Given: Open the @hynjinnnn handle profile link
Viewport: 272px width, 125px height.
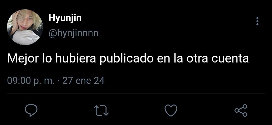Looking at the screenshot, I should [x=74, y=33].
